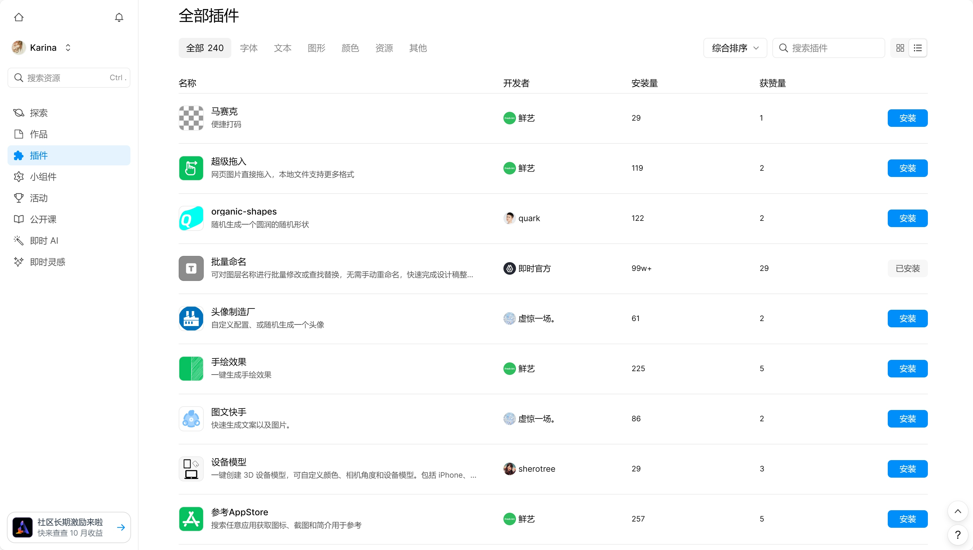The height and width of the screenshot is (550, 973).
Task: Switch to grid view
Action: pyautogui.click(x=900, y=48)
